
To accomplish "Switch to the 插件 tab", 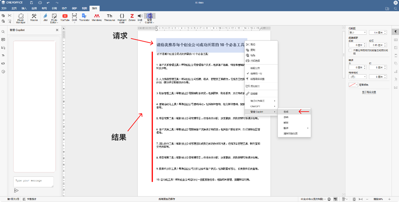I will click(x=95, y=8).
